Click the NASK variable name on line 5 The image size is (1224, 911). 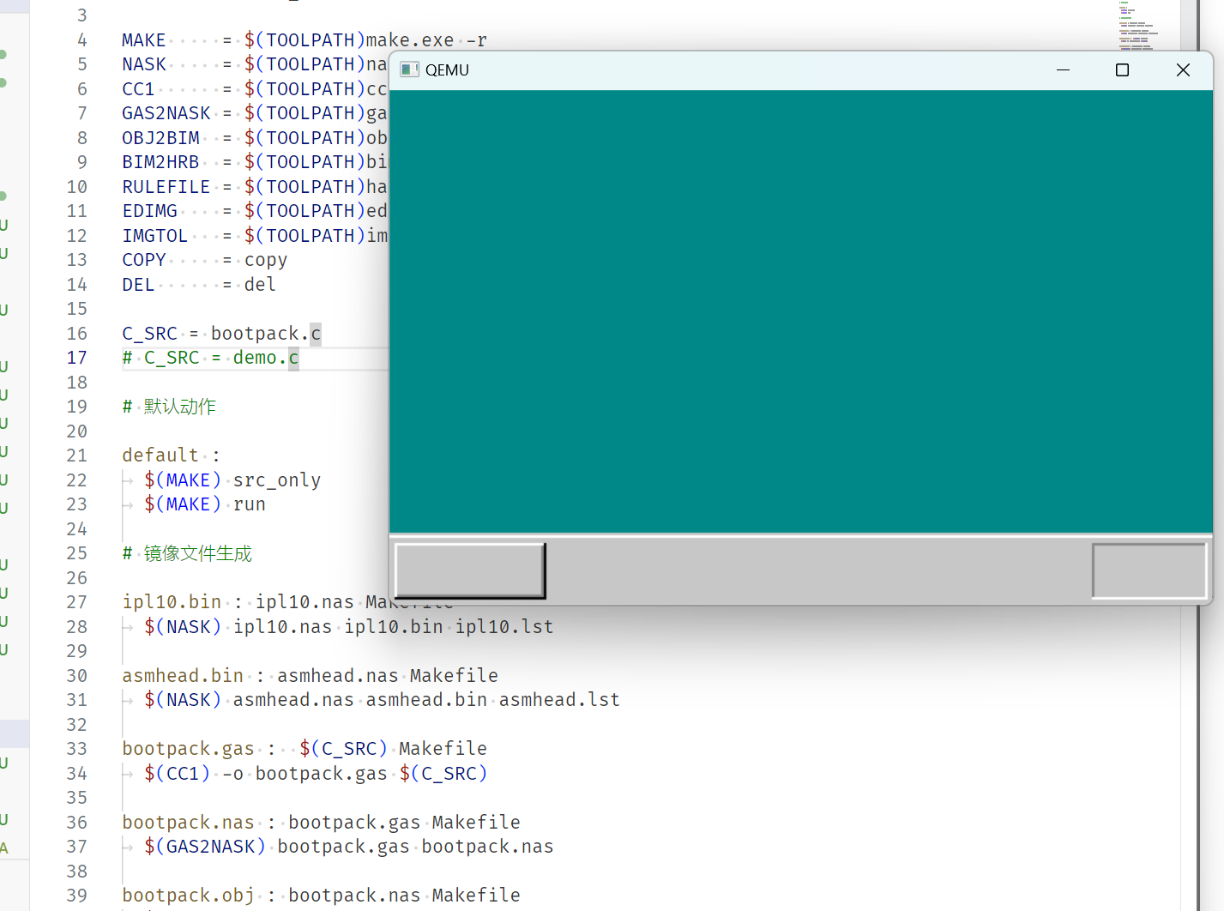click(x=144, y=64)
